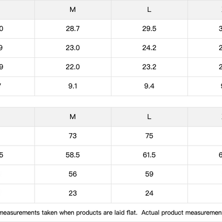The image size is (222, 222).
Task: Click the 9.4 cell
Action: coord(149,86)
